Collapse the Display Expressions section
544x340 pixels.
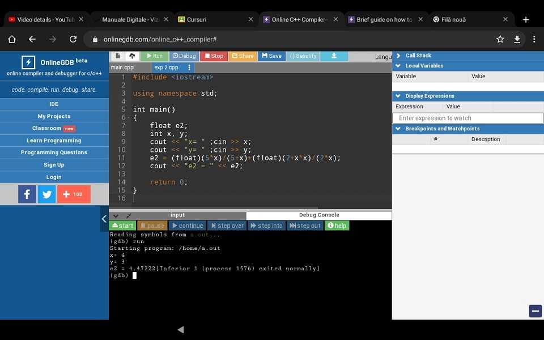[x=398, y=96]
